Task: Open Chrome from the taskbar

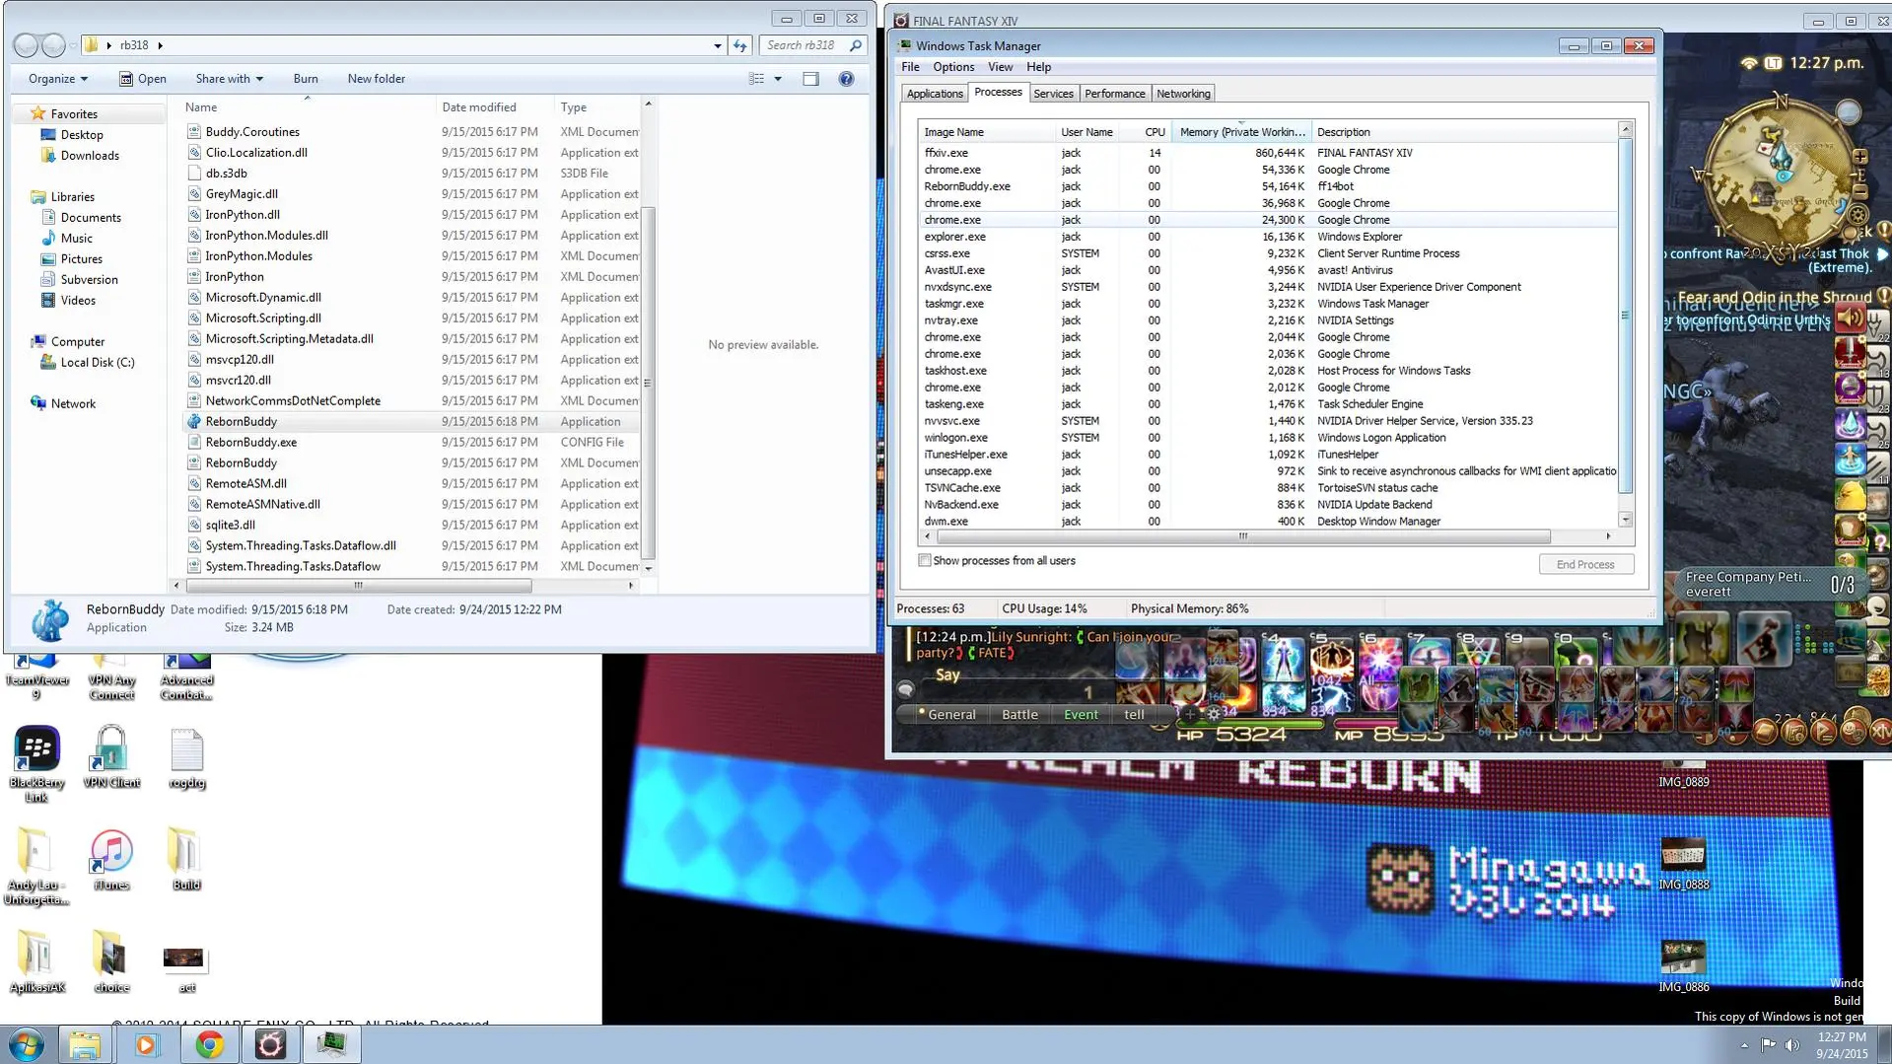Action: 209,1044
